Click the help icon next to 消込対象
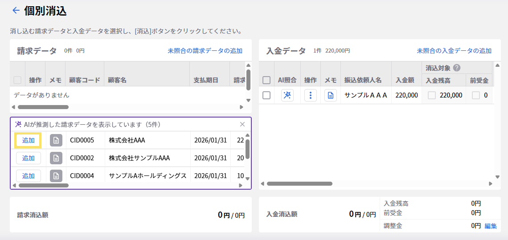Viewport: 508px width, 240px height. (x=456, y=68)
